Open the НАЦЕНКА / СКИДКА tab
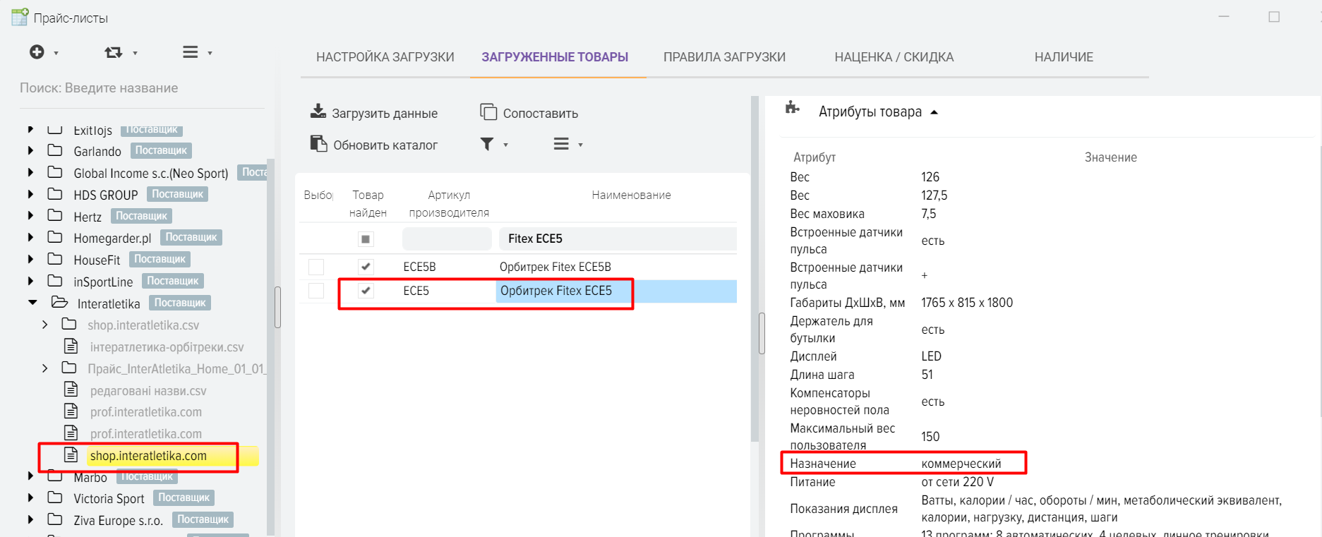 click(x=894, y=57)
